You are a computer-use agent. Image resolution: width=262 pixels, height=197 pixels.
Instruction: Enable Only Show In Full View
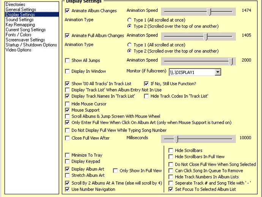click(115, 171)
